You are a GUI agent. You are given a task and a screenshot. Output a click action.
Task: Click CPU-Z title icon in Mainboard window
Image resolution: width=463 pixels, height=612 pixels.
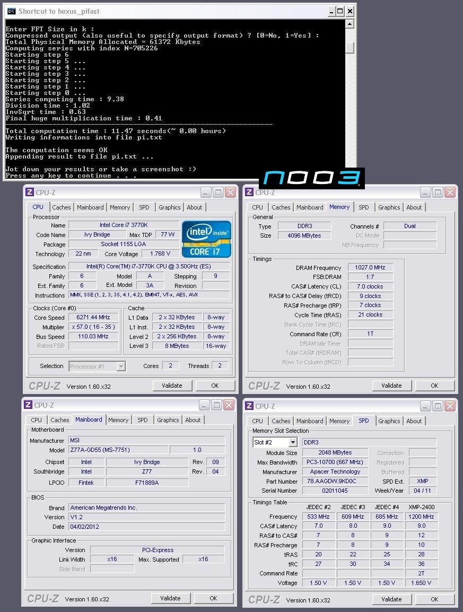pos(29,405)
